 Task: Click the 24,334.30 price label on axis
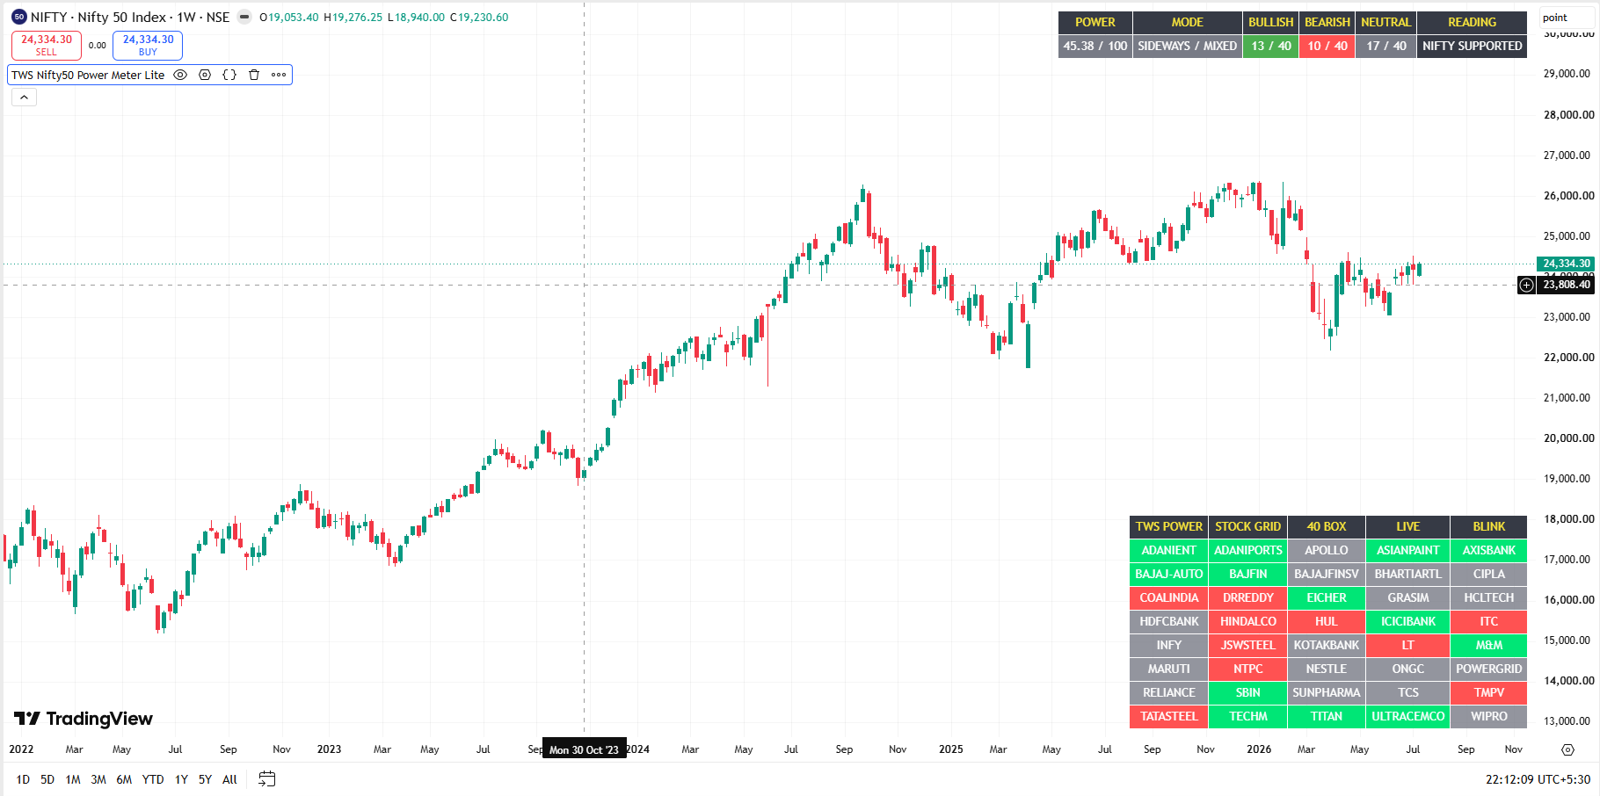pyautogui.click(x=1567, y=264)
